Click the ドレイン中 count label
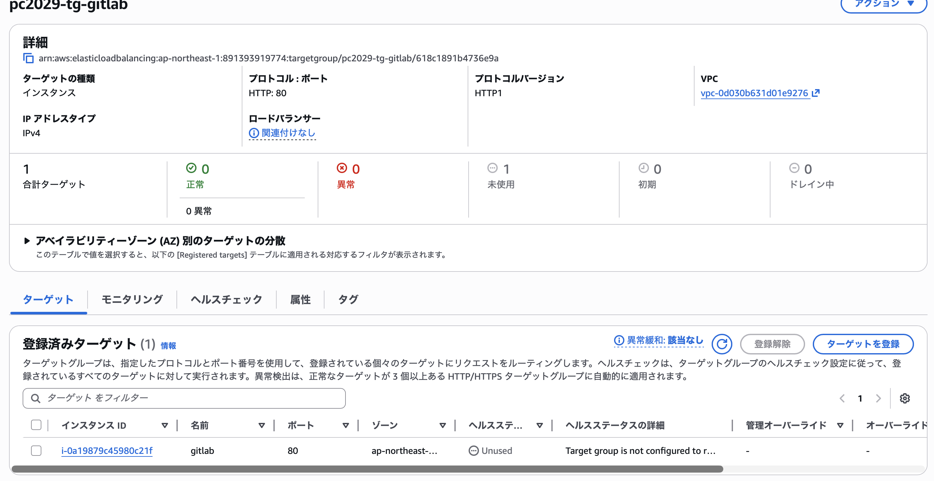The image size is (934, 481). point(812,185)
